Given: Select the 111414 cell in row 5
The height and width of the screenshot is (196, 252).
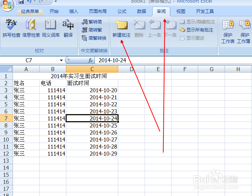Looking at the screenshot, I should pyautogui.click(x=53, y=104).
